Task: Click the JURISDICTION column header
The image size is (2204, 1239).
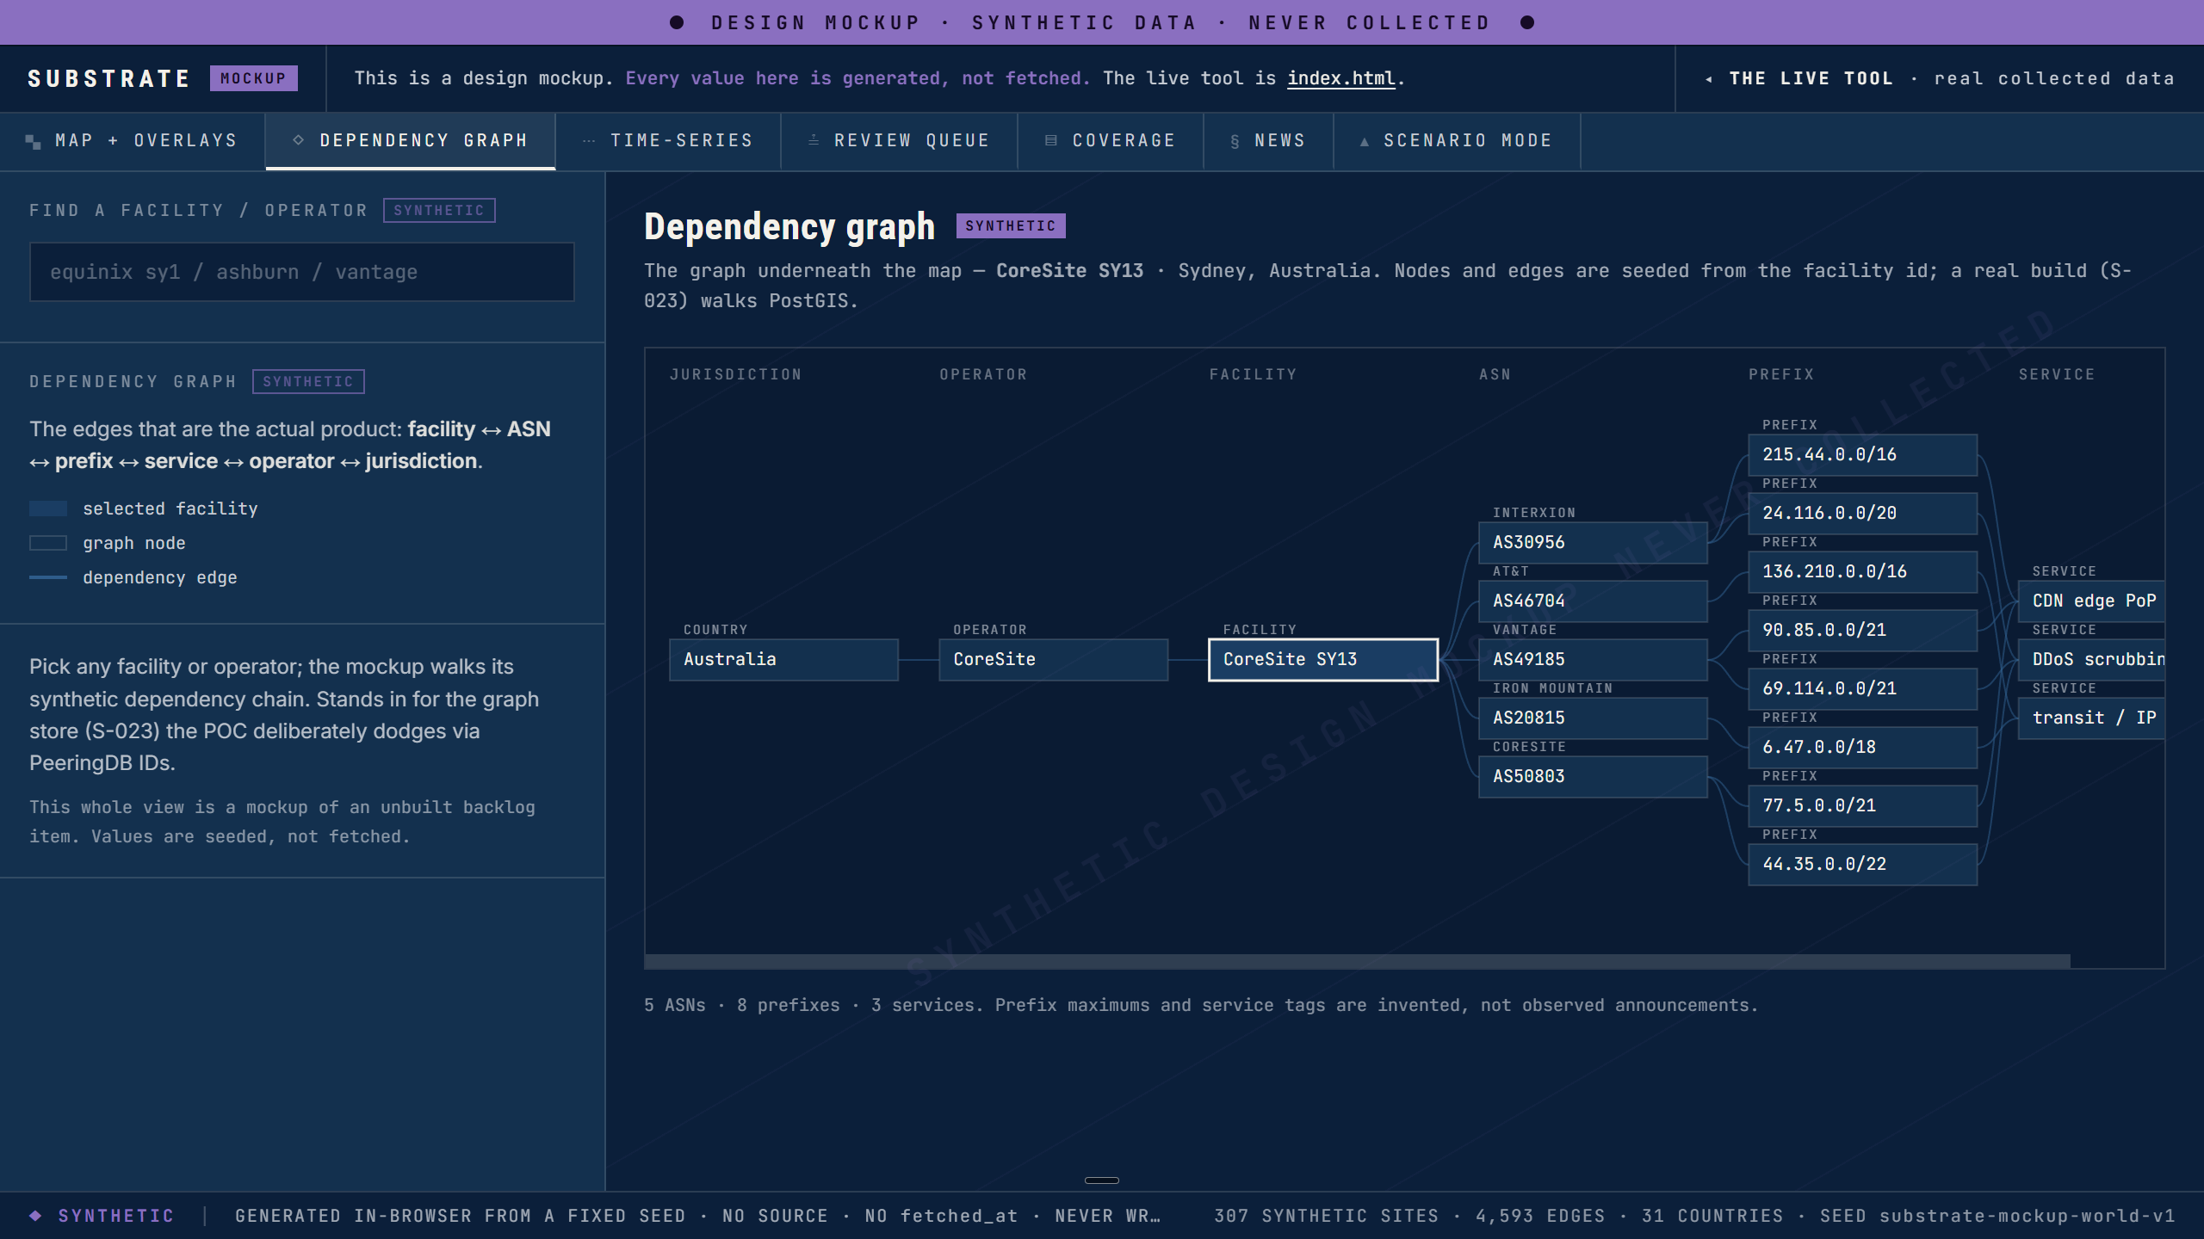Action: 736,375
